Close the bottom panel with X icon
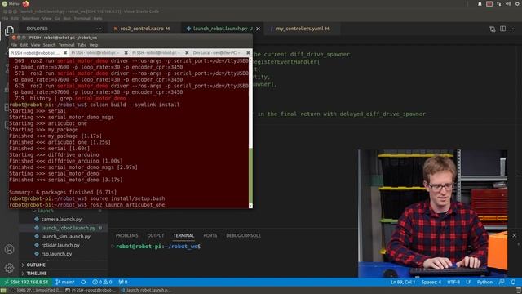 pyautogui.click(x=515, y=235)
